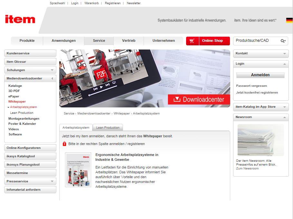293x219 pixels.
Task: Expand the item-Katalog im App Store panel
Action: 284,107
